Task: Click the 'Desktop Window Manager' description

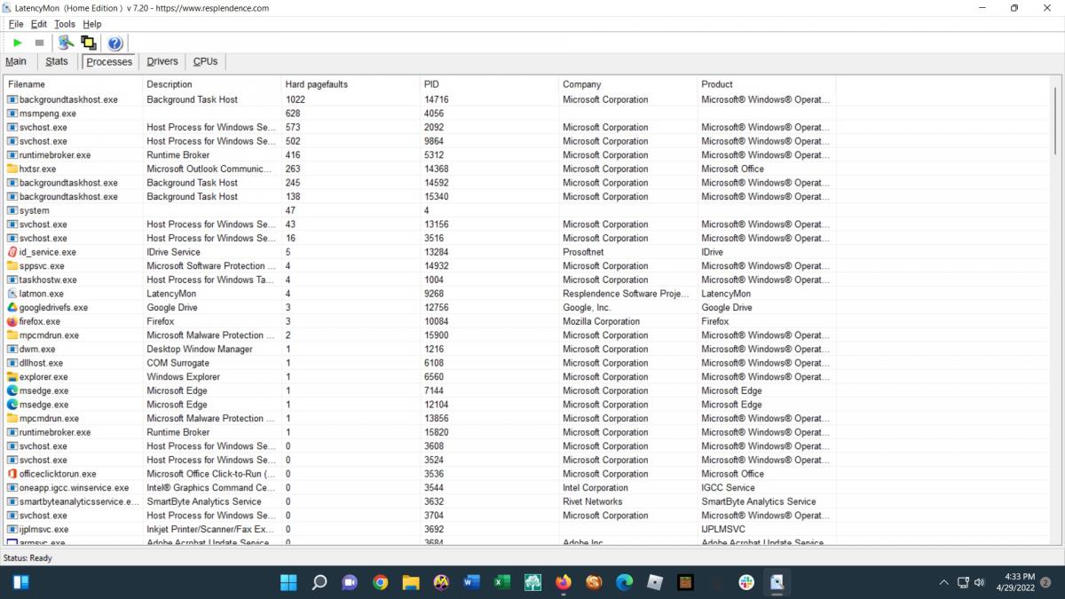Action: tap(201, 349)
